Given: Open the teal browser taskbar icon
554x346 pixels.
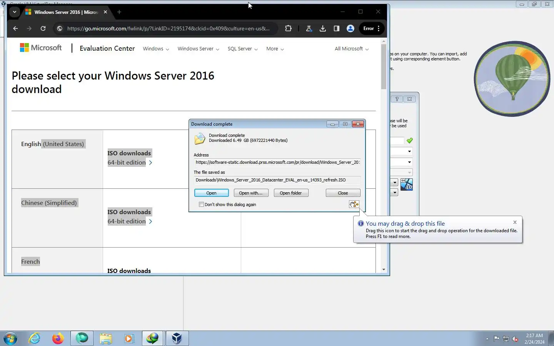Looking at the screenshot, I should (82, 338).
